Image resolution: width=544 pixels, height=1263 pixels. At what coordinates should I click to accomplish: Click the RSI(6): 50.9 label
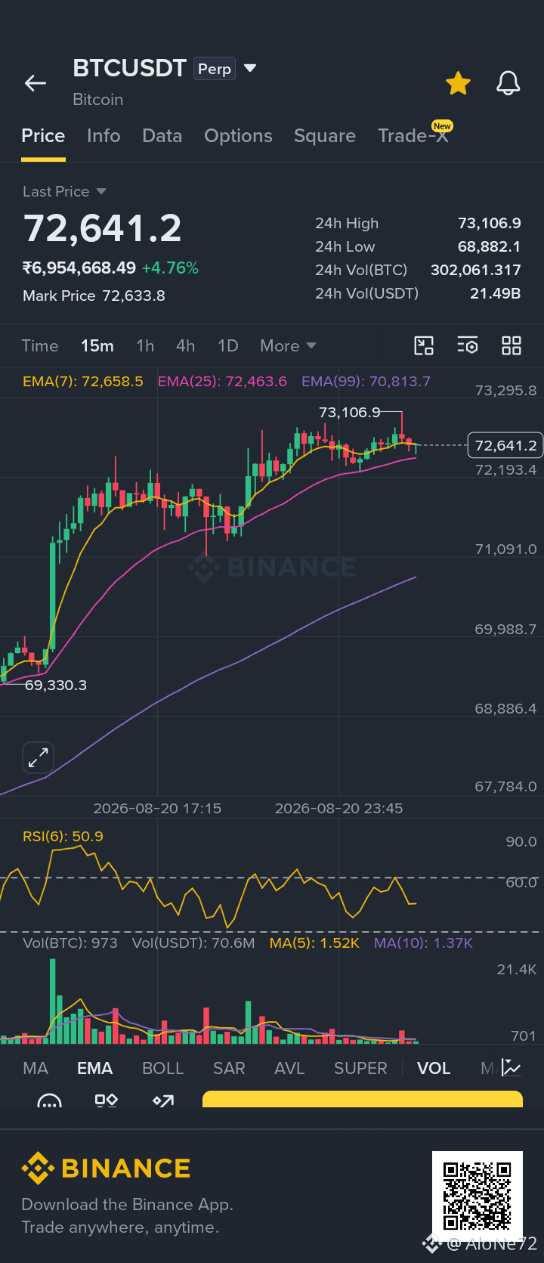pos(63,837)
